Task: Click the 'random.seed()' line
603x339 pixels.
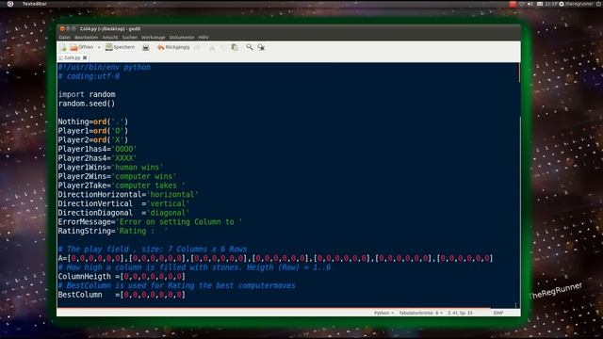Action: click(87, 104)
